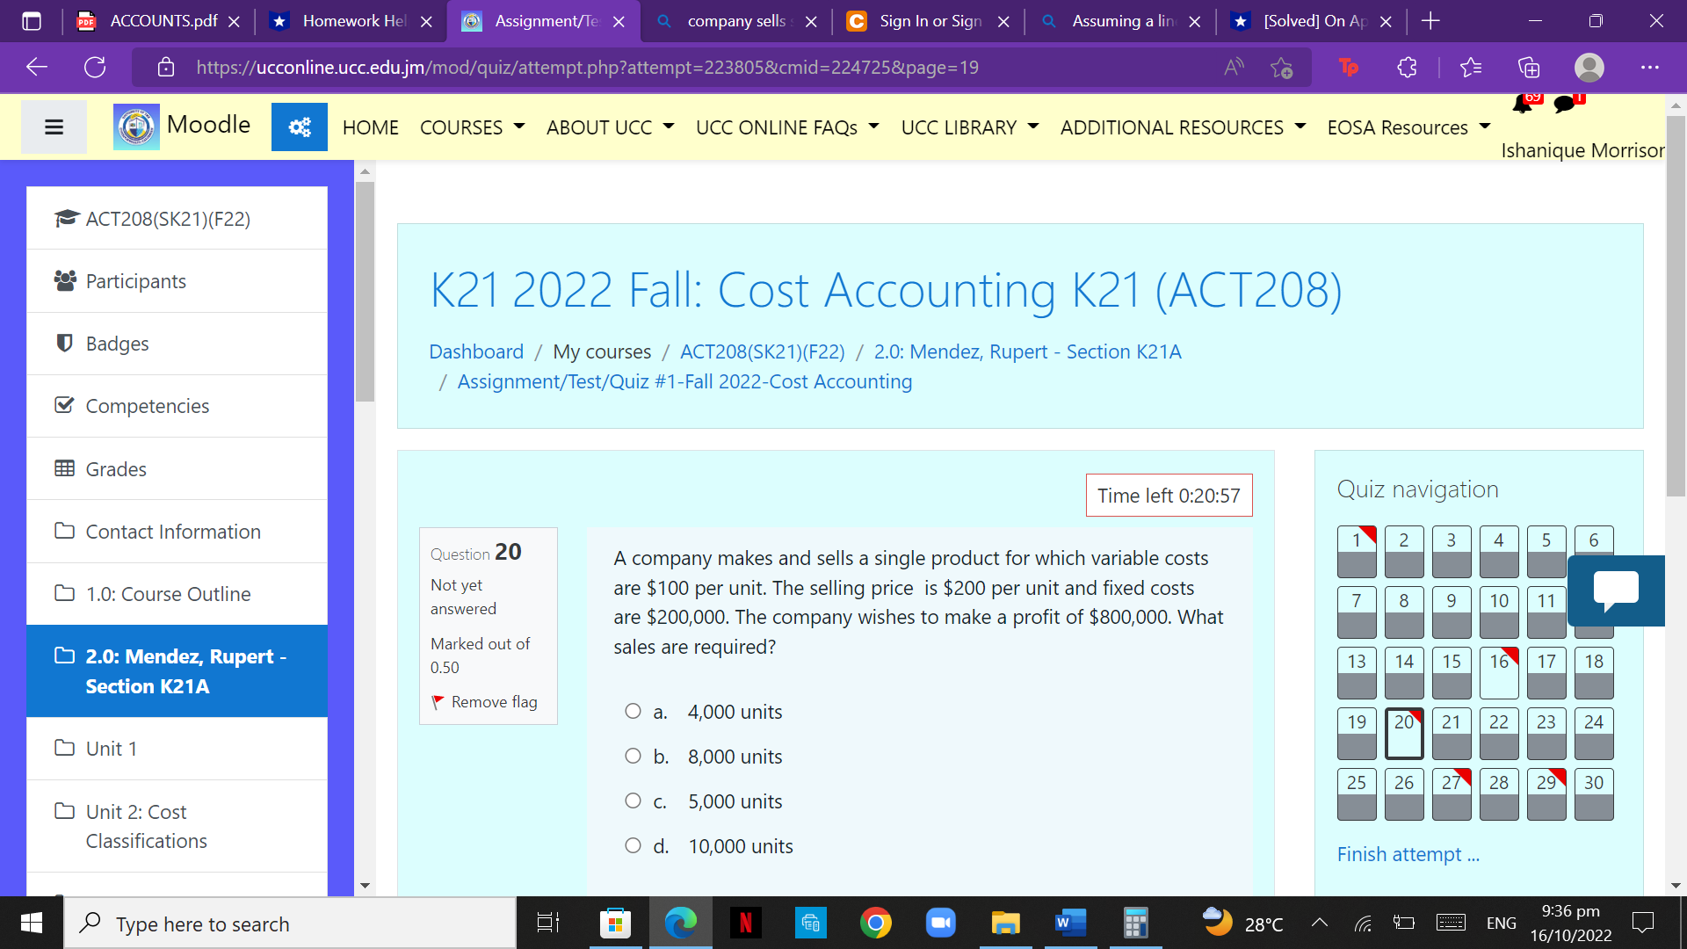Click the gear settings icon beside the Moodle logo

299,127
